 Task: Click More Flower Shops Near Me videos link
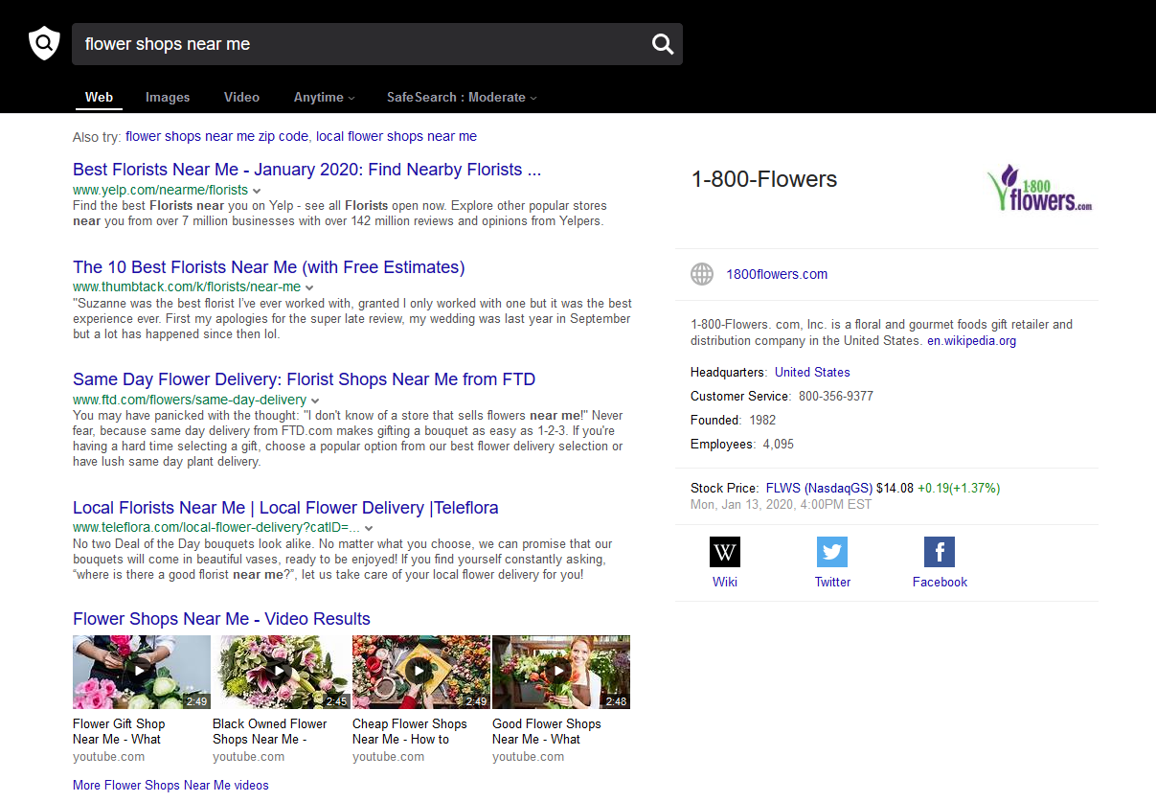[170, 786]
